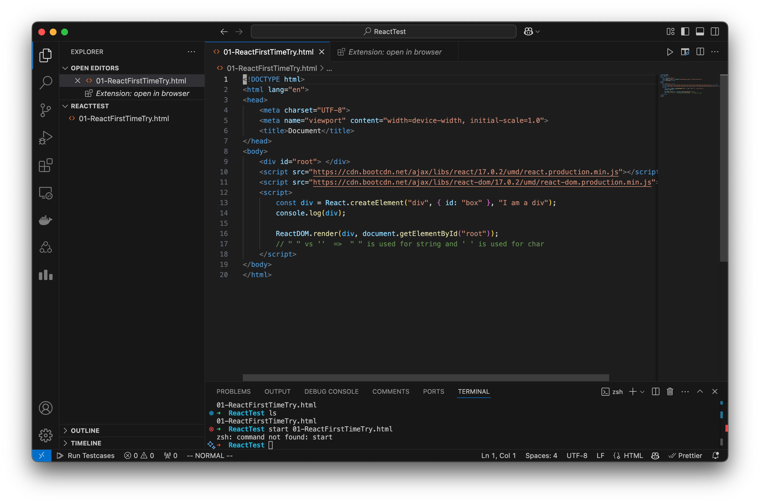Screen dimensions: 760x504
Task: Collapse the OPEN EDITORS section
Action: tap(65, 68)
